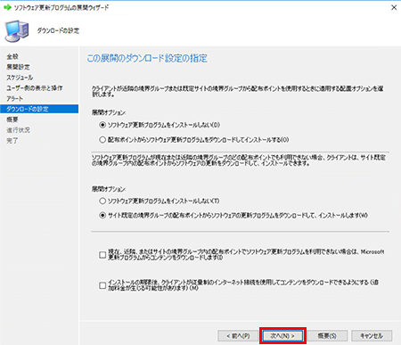Open the ユーザー側の表示と操作 step
The width and height of the screenshot is (401, 345).
(x=35, y=88)
